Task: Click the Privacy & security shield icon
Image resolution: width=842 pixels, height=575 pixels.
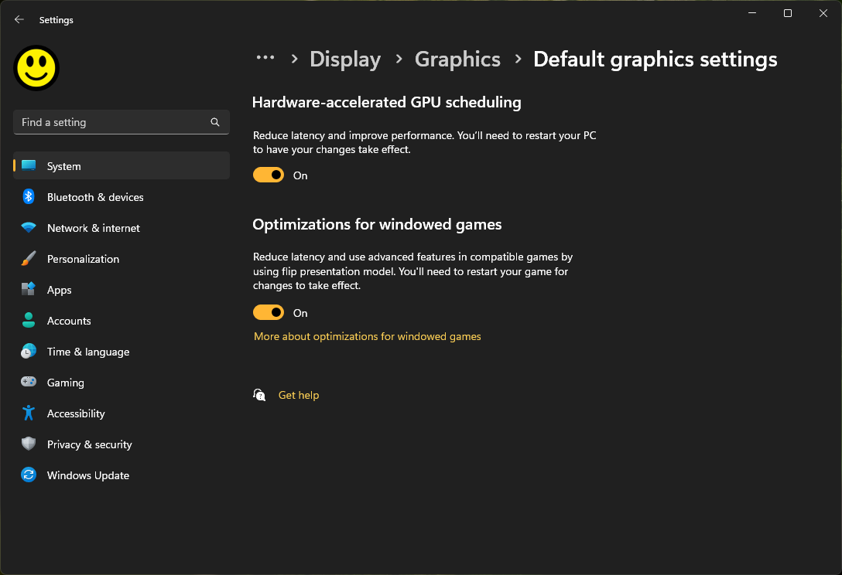Action: [29, 444]
